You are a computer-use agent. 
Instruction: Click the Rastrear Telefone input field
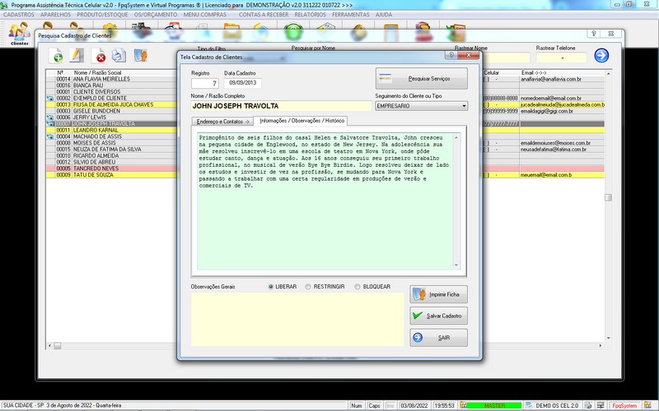[562, 58]
